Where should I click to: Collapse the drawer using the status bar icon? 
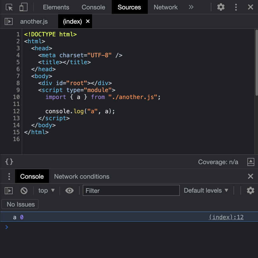tap(251, 162)
